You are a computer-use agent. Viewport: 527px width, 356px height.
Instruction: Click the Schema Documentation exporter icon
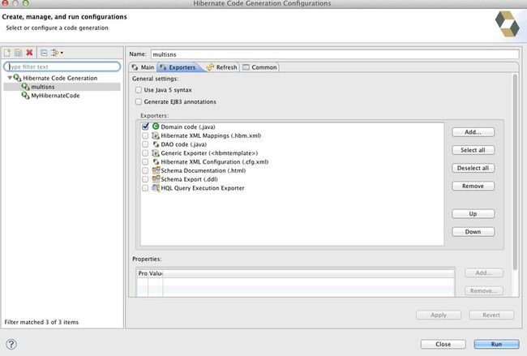coord(156,170)
